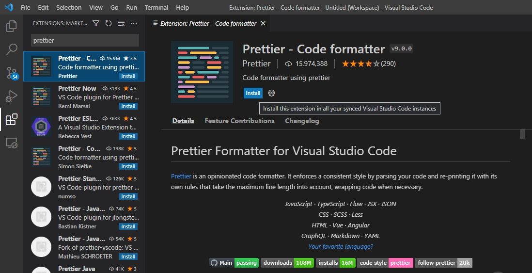This screenshot has width=532, height=273.
Task: Click the details page scrollbar thumb
Action: click(x=522, y=134)
